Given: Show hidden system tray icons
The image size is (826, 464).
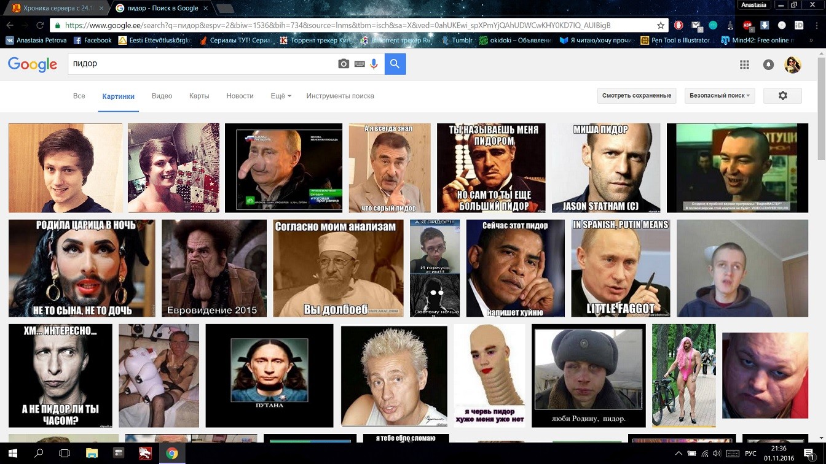Looking at the screenshot, I should 678,454.
